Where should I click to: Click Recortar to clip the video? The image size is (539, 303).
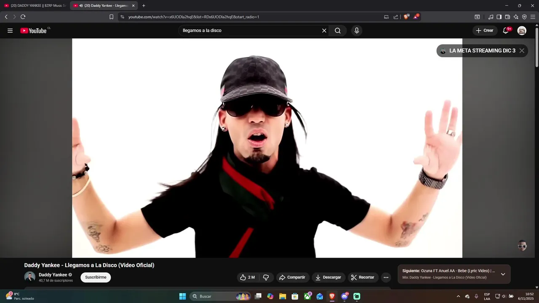pyautogui.click(x=363, y=277)
